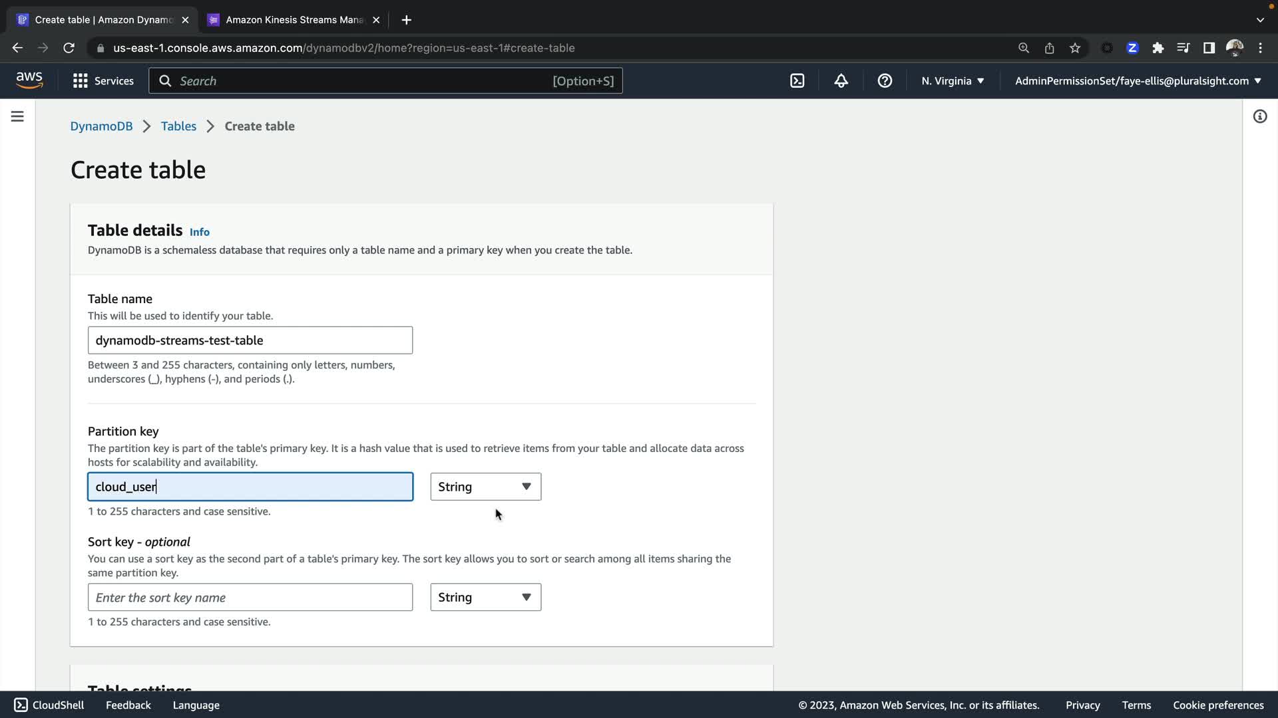Expand the partition key type String dropdown
Image resolution: width=1278 pixels, height=718 pixels.
(x=485, y=487)
